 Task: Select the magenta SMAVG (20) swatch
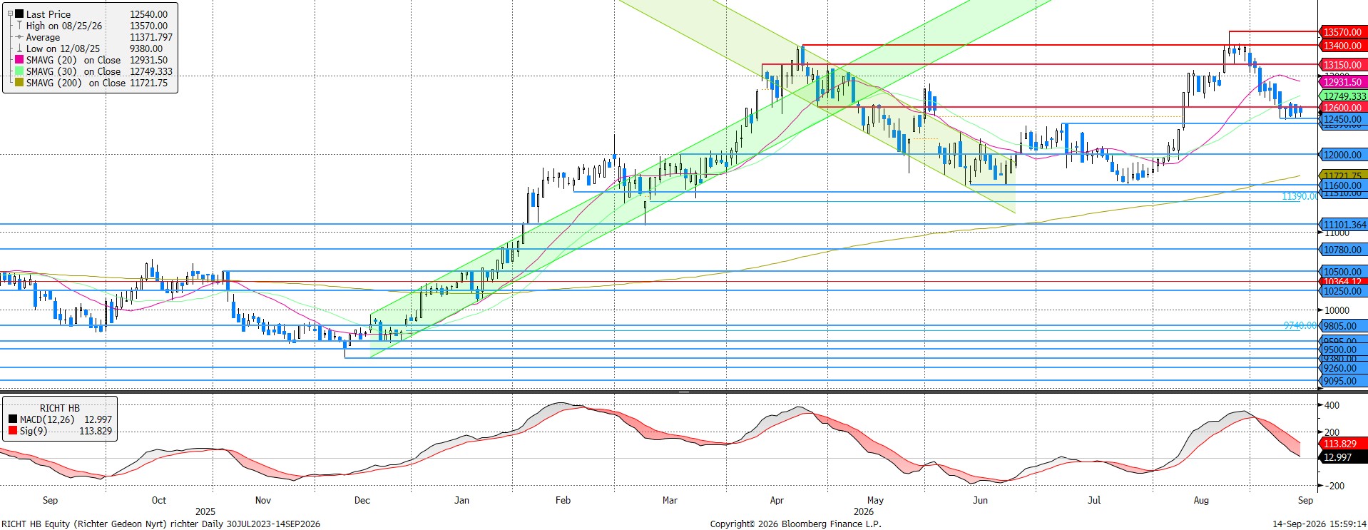click(x=20, y=60)
